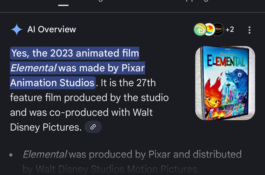Image resolution: width=265 pixels, height=175 pixels.
Task: Click the 'AI Overview' heading label
Action: pos(52,29)
